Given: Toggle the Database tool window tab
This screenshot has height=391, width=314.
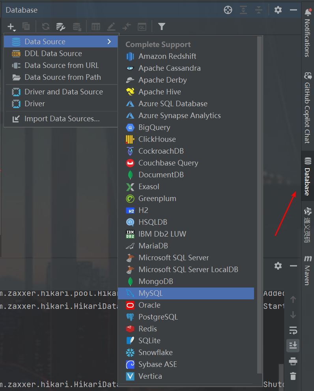Looking at the screenshot, I should [308, 176].
